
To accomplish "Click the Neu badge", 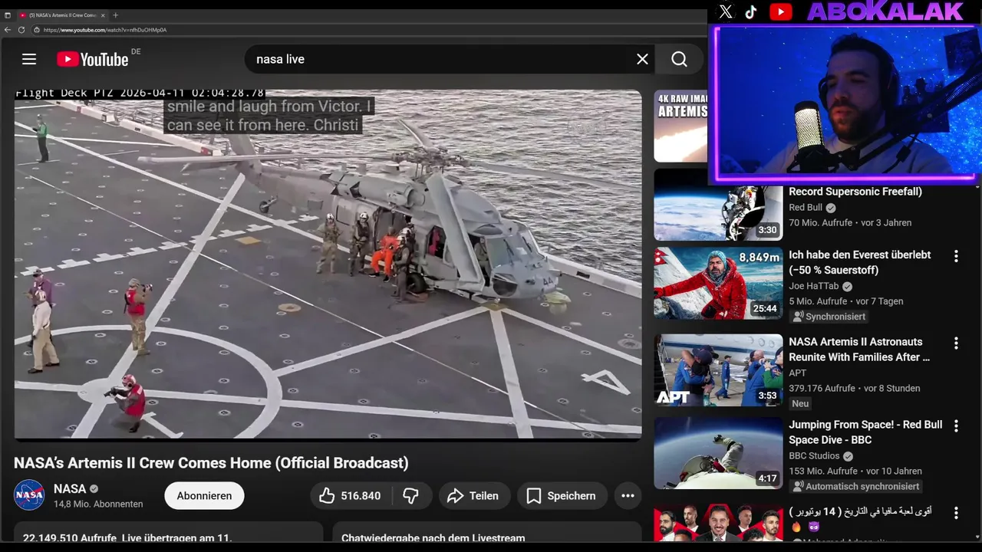I will pos(800,403).
